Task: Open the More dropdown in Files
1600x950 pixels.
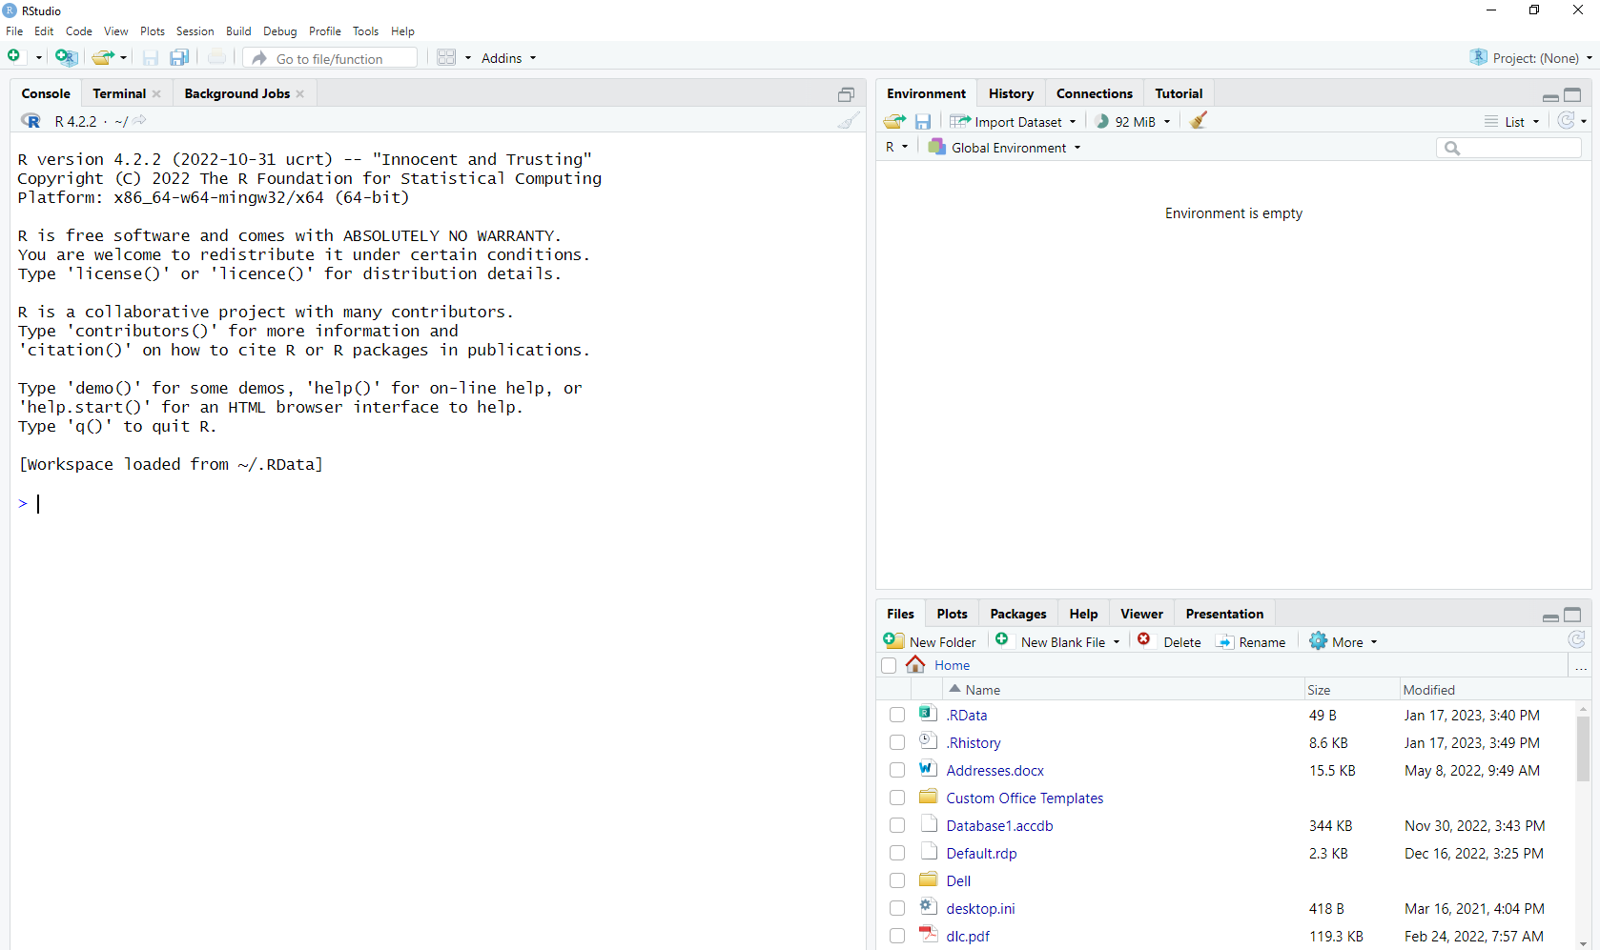Action: pos(1344,641)
